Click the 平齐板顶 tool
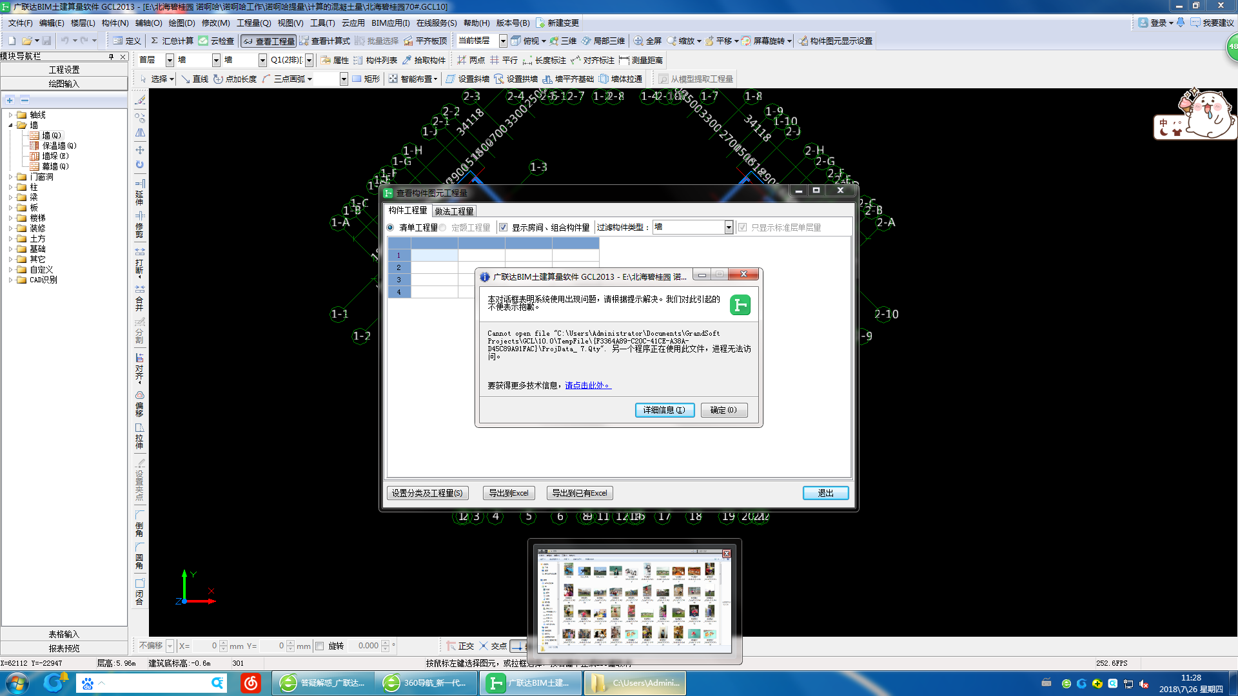This screenshot has width=1238, height=696. [426, 41]
